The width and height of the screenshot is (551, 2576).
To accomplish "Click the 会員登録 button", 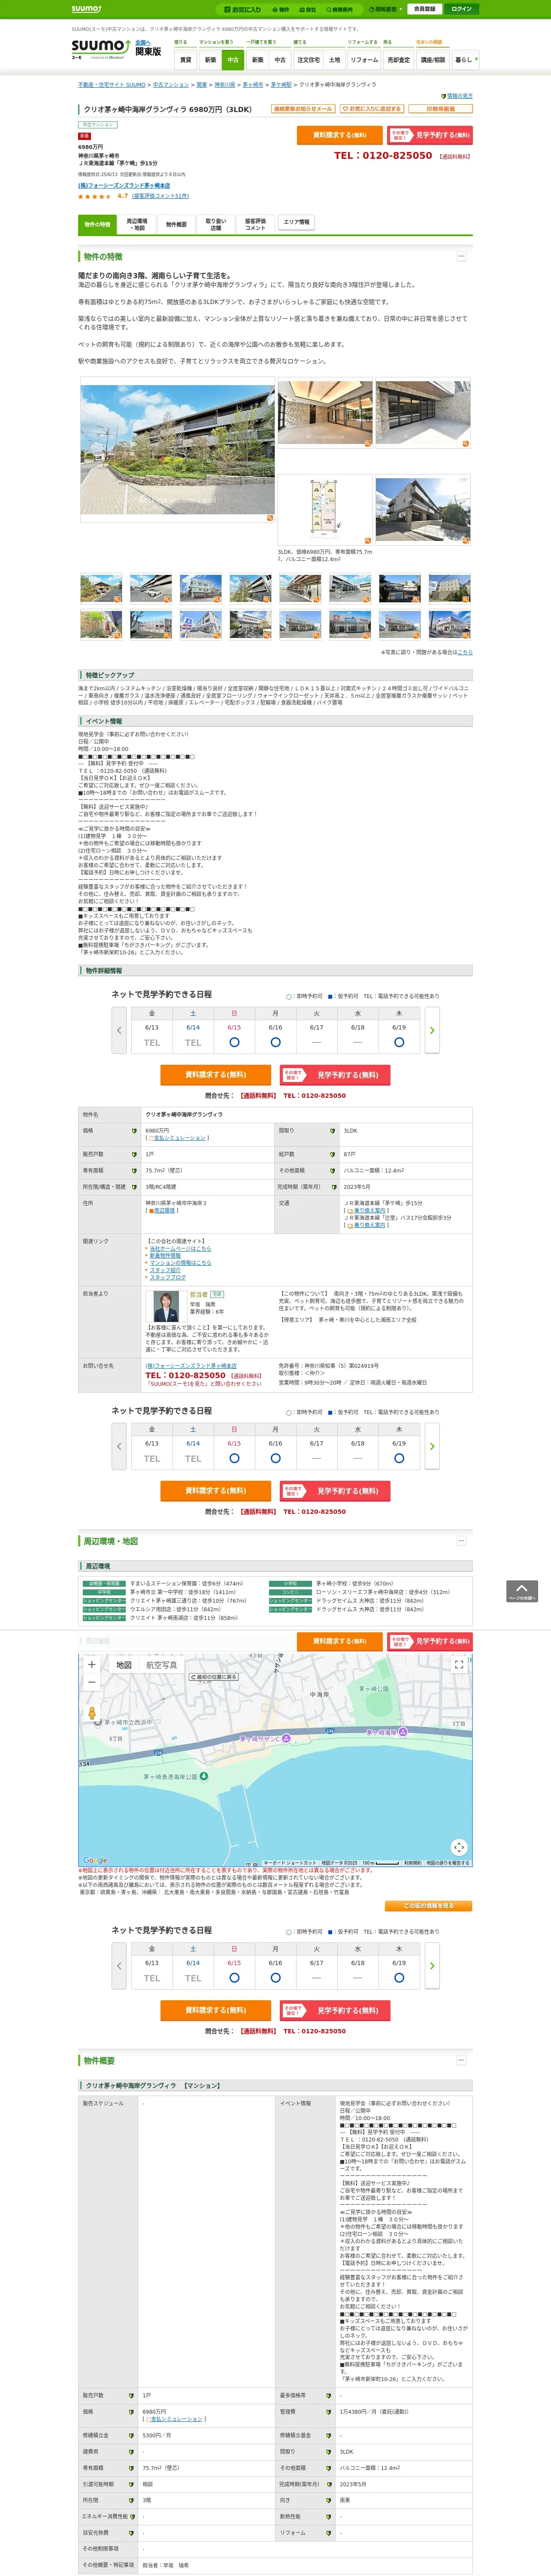I will tap(424, 9).
